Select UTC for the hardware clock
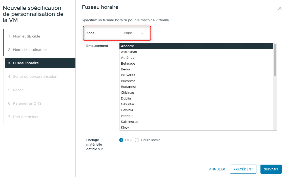 (x=121, y=140)
